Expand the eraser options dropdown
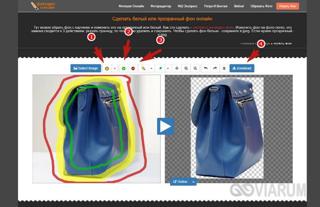 [168, 68]
